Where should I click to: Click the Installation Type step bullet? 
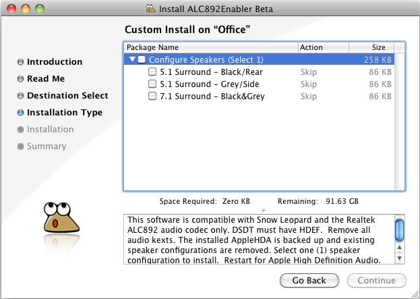(x=20, y=113)
